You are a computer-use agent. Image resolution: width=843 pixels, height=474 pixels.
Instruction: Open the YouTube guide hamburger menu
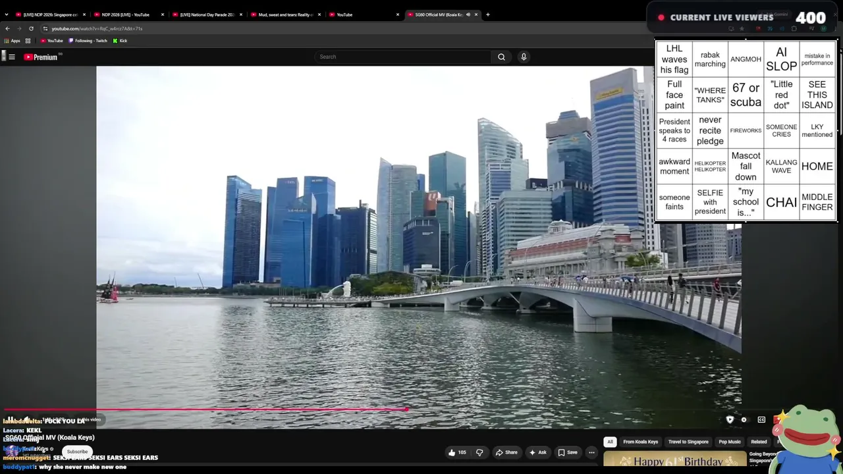coord(12,57)
